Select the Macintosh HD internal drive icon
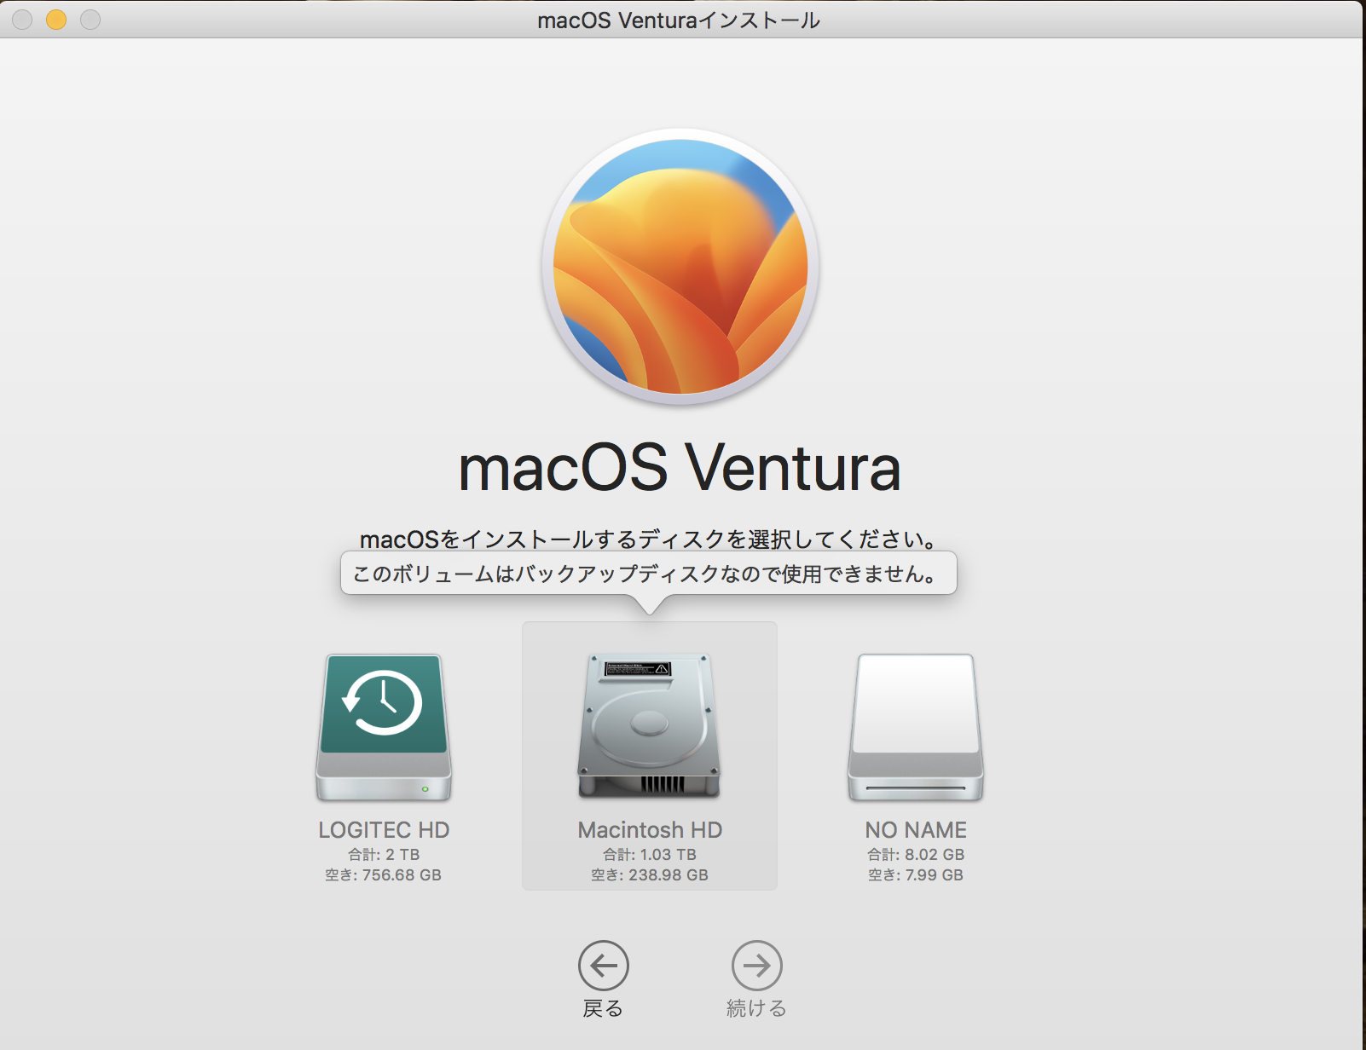This screenshot has height=1050, width=1366. point(649,726)
